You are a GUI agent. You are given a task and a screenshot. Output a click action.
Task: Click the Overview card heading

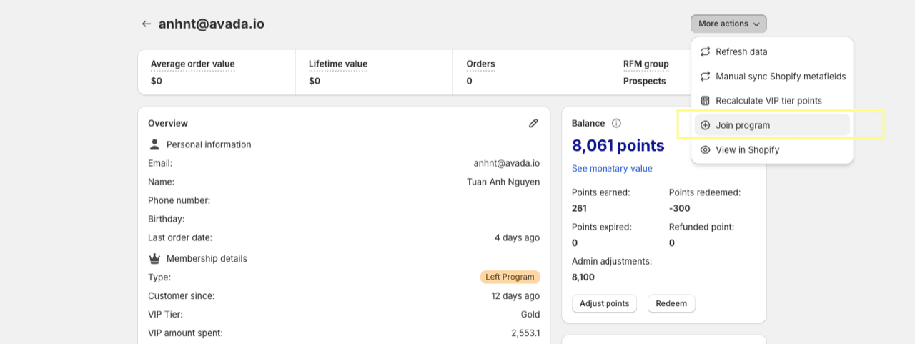[168, 123]
